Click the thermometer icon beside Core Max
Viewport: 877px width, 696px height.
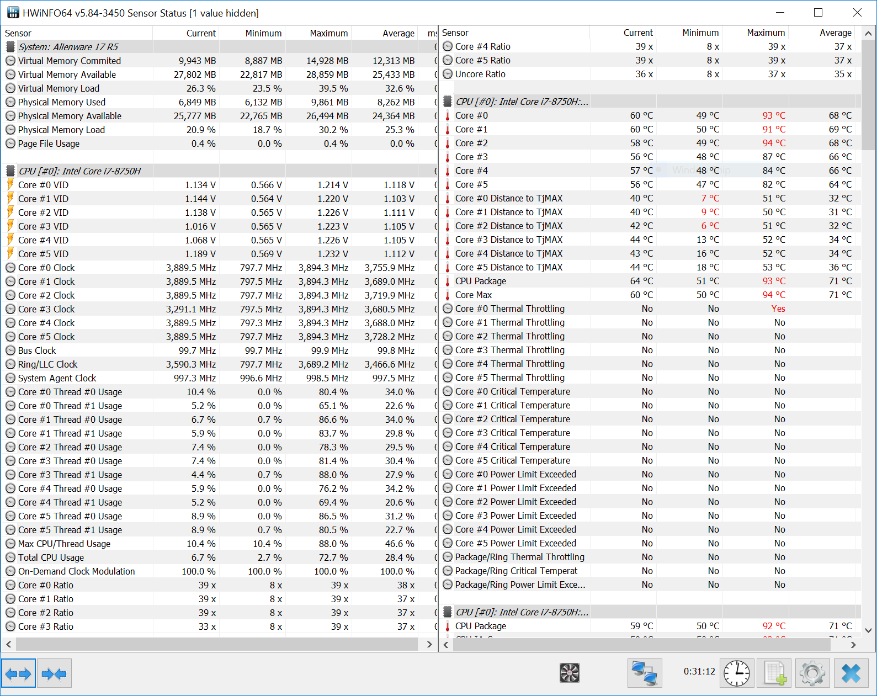tap(448, 295)
